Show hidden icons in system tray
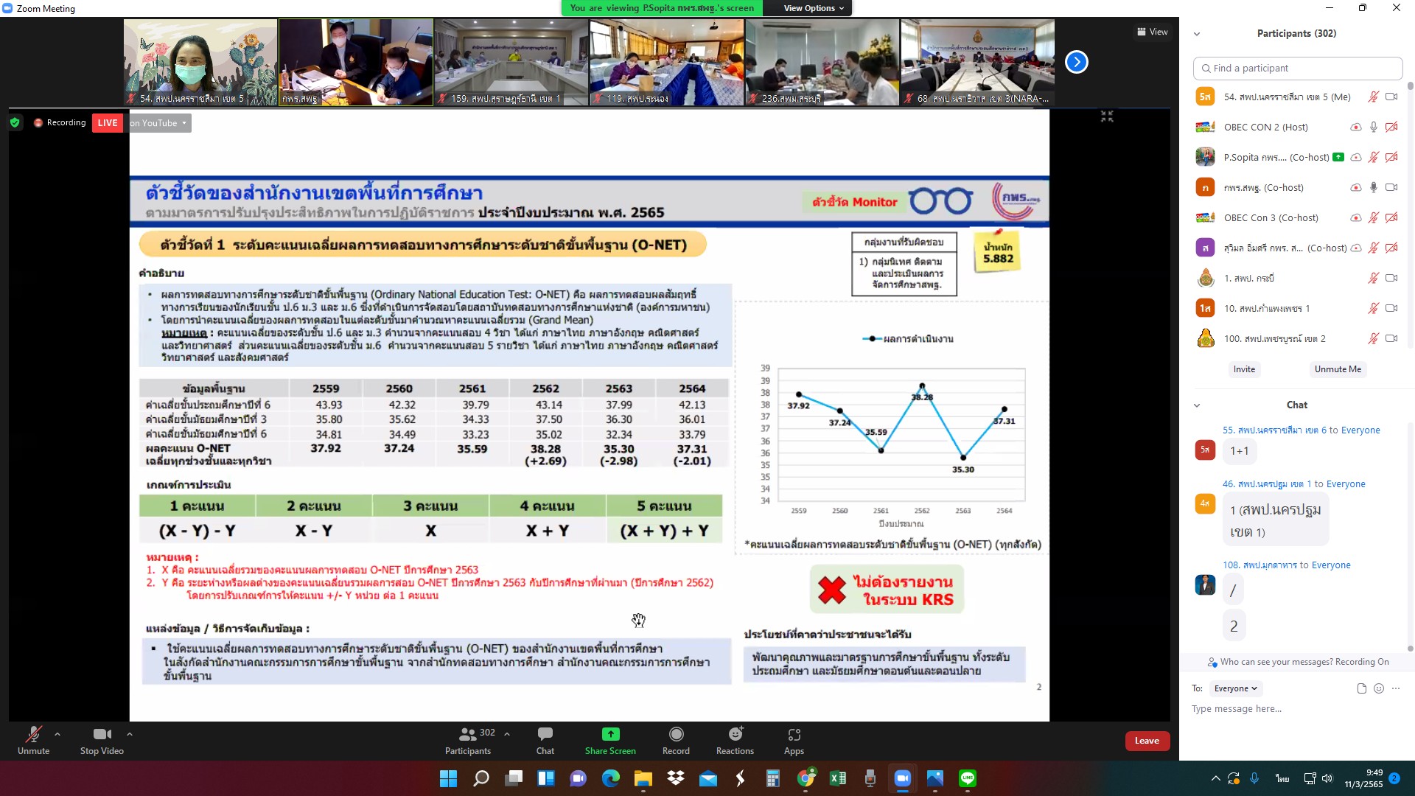 [x=1215, y=778]
